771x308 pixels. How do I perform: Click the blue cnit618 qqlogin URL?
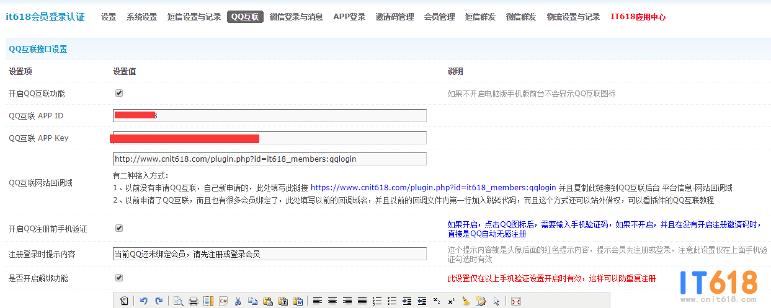(x=433, y=188)
